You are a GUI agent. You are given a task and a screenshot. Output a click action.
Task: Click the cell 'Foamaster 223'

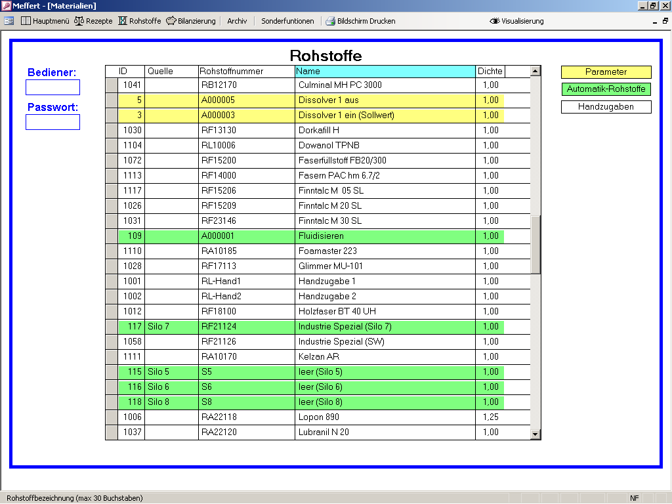pyautogui.click(x=385, y=251)
